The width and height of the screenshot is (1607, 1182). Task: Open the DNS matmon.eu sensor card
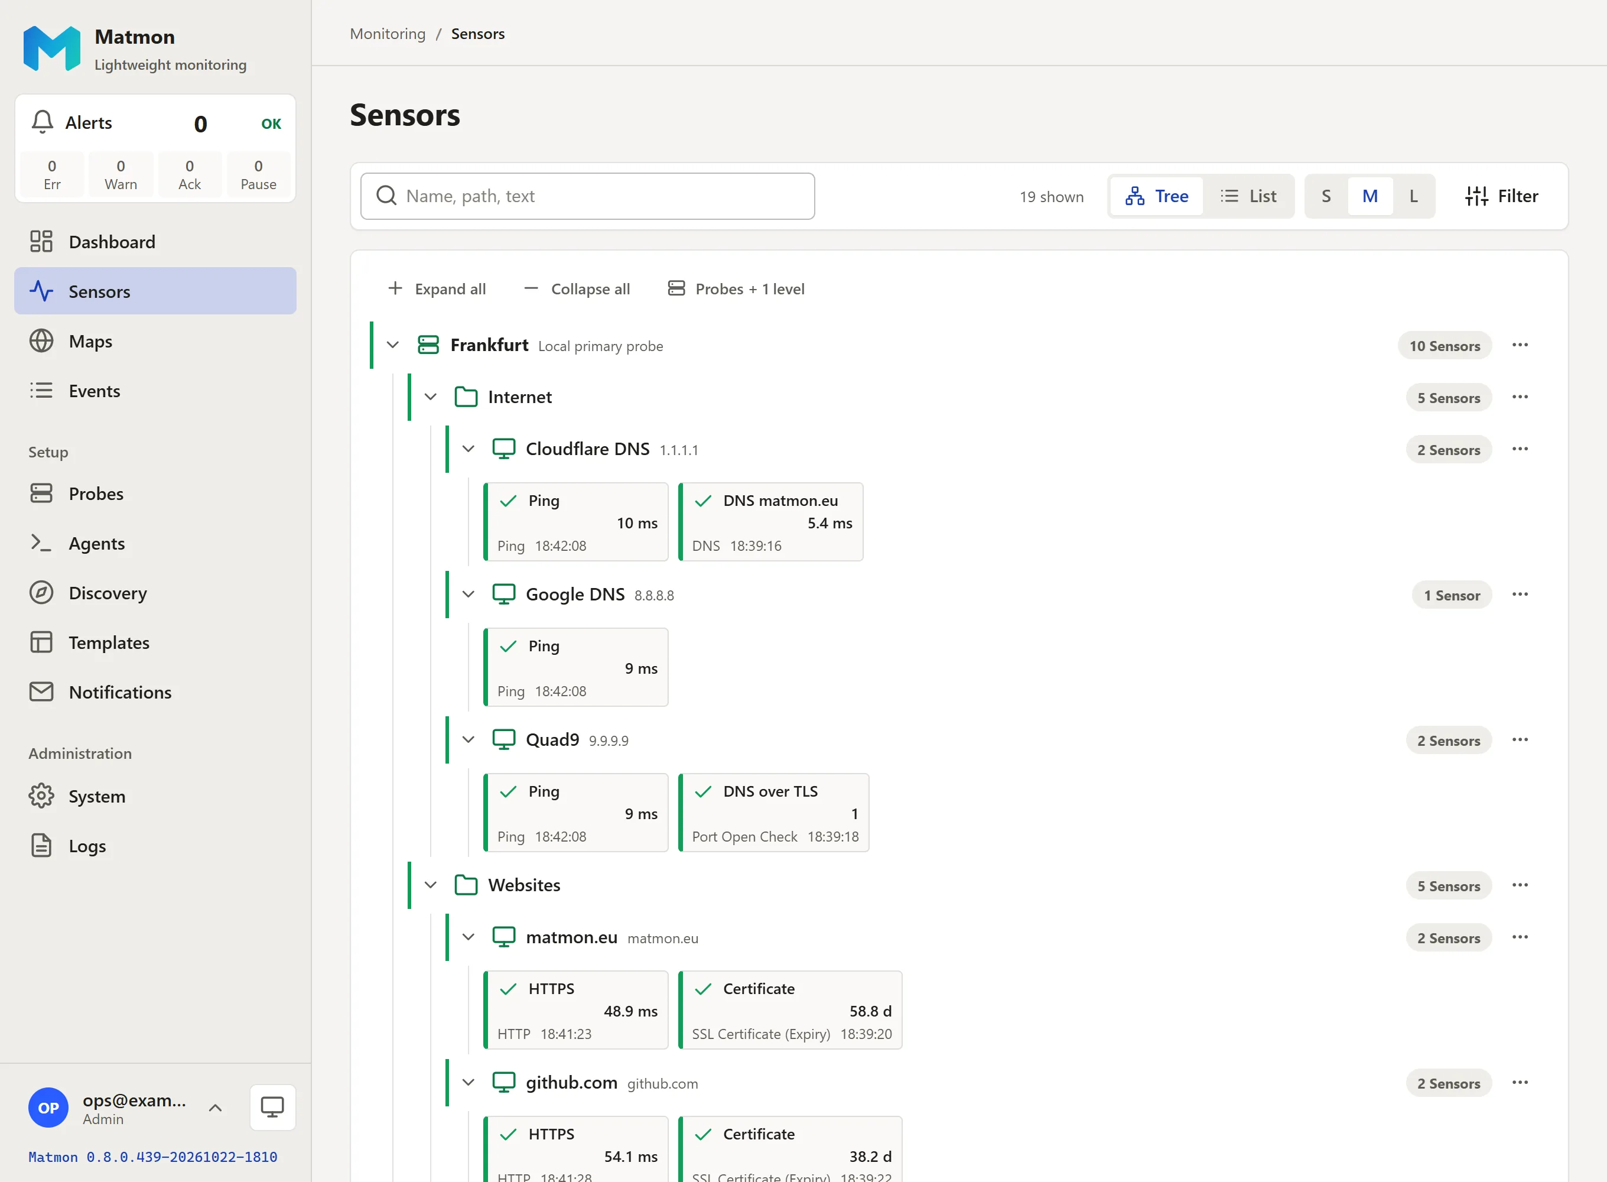pyautogui.click(x=770, y=522)
